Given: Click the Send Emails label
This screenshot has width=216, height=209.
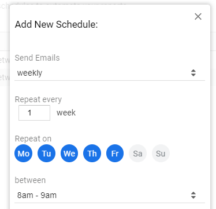Looking at the screenshot, I should pos(38,58).
